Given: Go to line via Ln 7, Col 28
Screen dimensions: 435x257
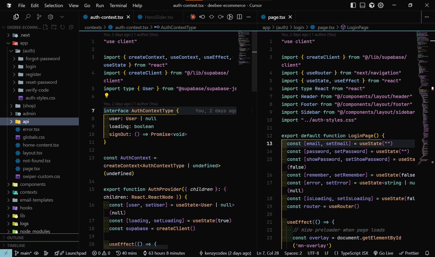Looking at the screenshot, I should tap(268, 253).
